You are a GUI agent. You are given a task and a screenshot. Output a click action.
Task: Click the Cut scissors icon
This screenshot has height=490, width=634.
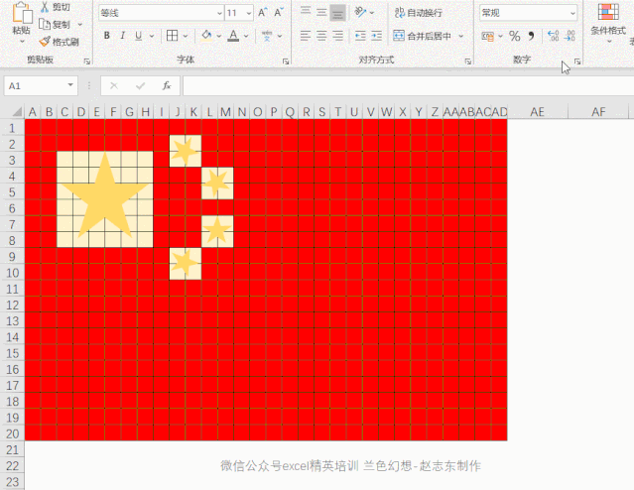(x=45, y=7)
